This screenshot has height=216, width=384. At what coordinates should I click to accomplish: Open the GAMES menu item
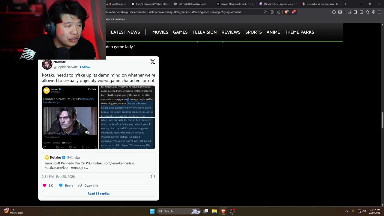click(x=180, y=32)
